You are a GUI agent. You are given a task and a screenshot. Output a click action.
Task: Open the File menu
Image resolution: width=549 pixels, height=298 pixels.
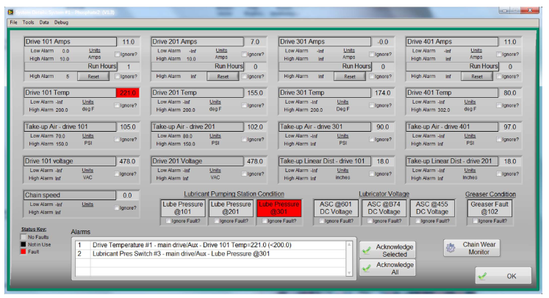(x=13, y=22)
